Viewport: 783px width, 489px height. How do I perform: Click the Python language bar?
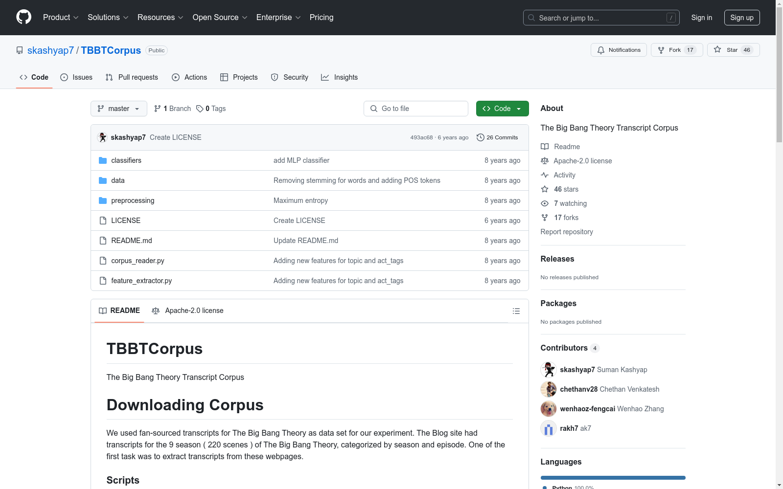(x=613, y=478)
